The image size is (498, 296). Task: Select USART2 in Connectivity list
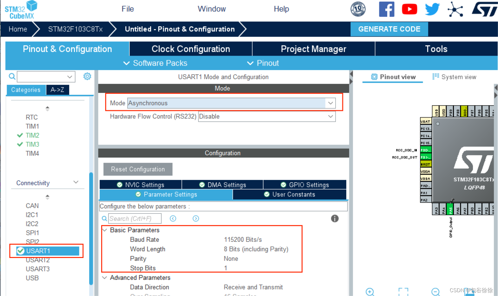click(x=38, y=260)
